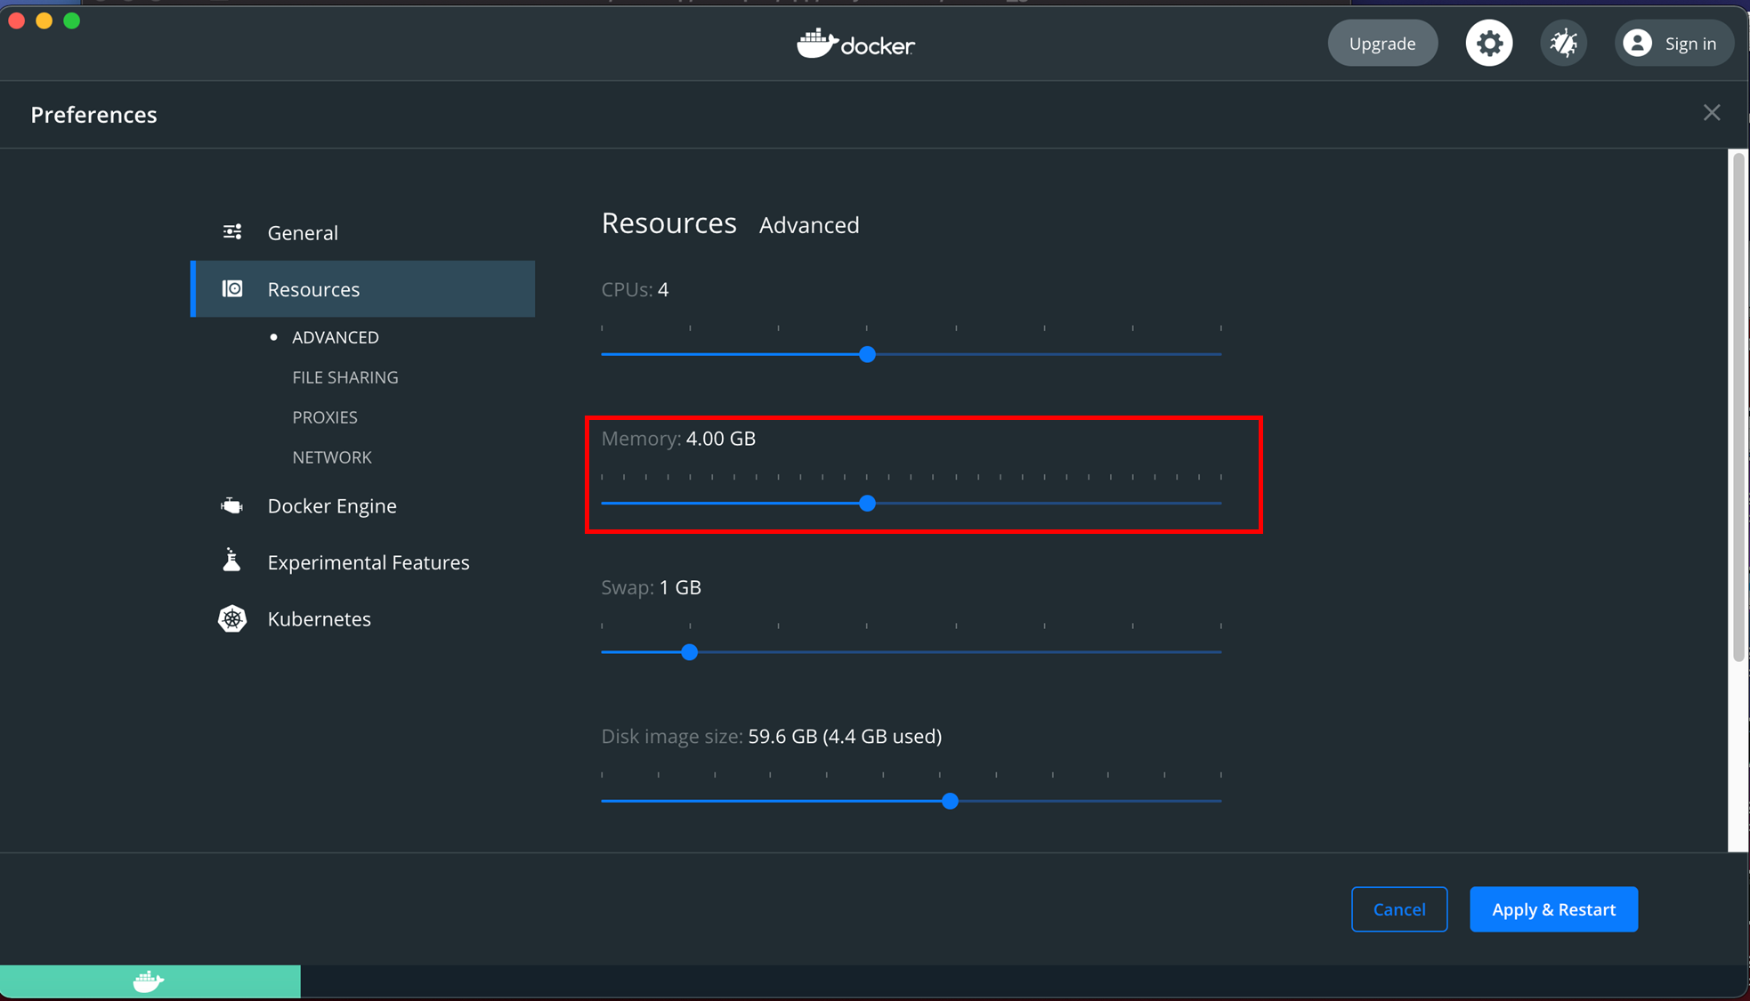Click the account avatar icon
Viewport: 1750px width, 1001px height.
pyautogui.click(x=1637, y=43)
